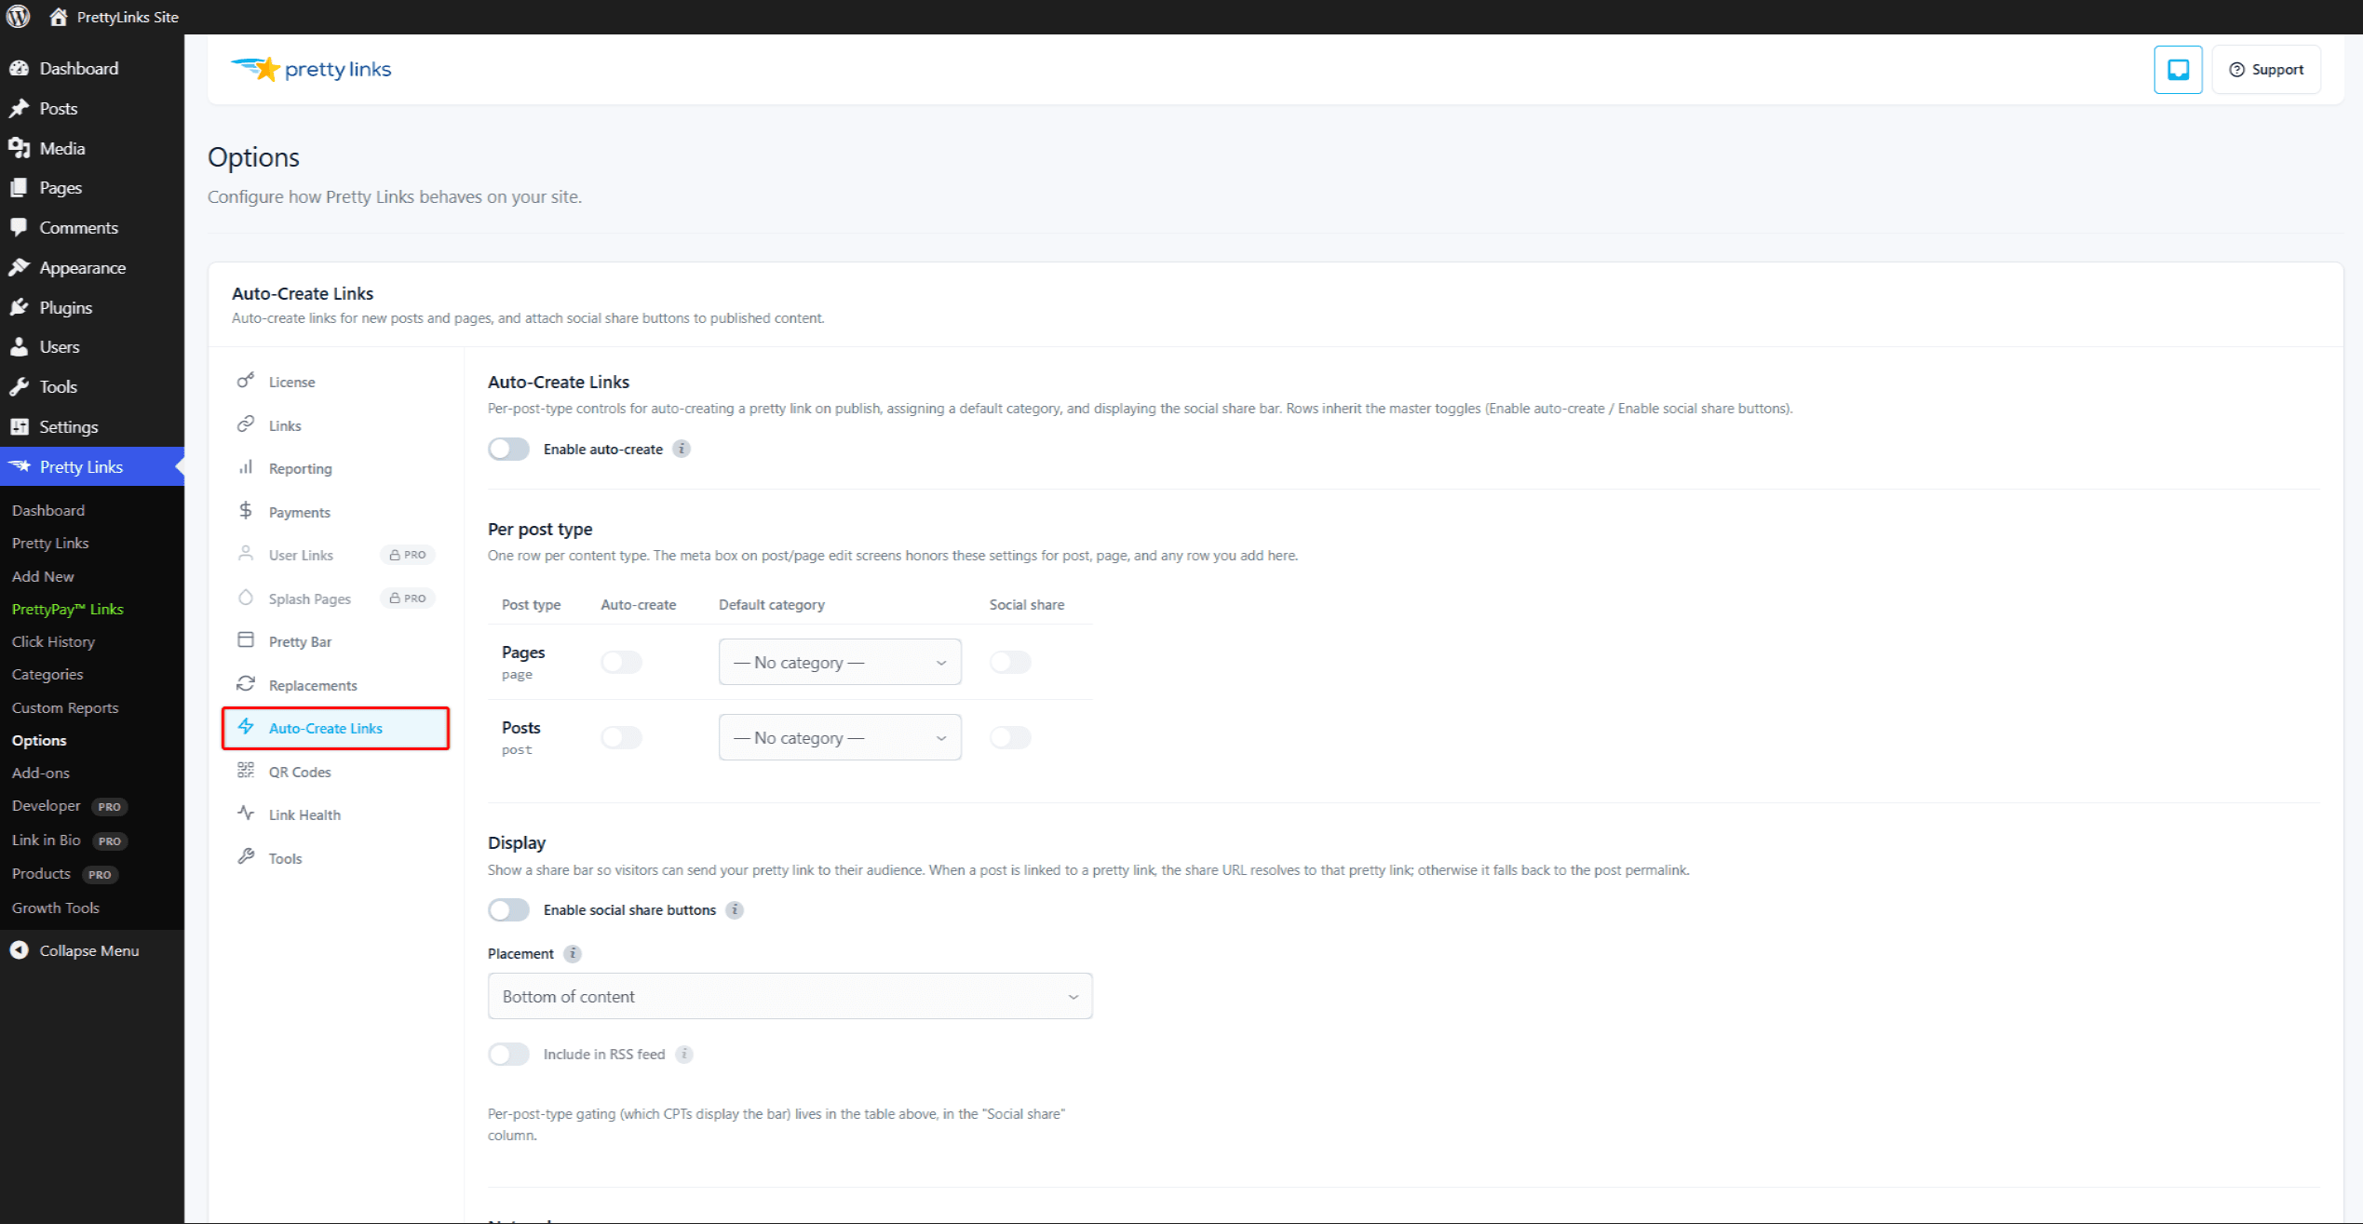
Task: Click the Tools wrench icon in WordPress sidebar
Action: coord(19,386)
